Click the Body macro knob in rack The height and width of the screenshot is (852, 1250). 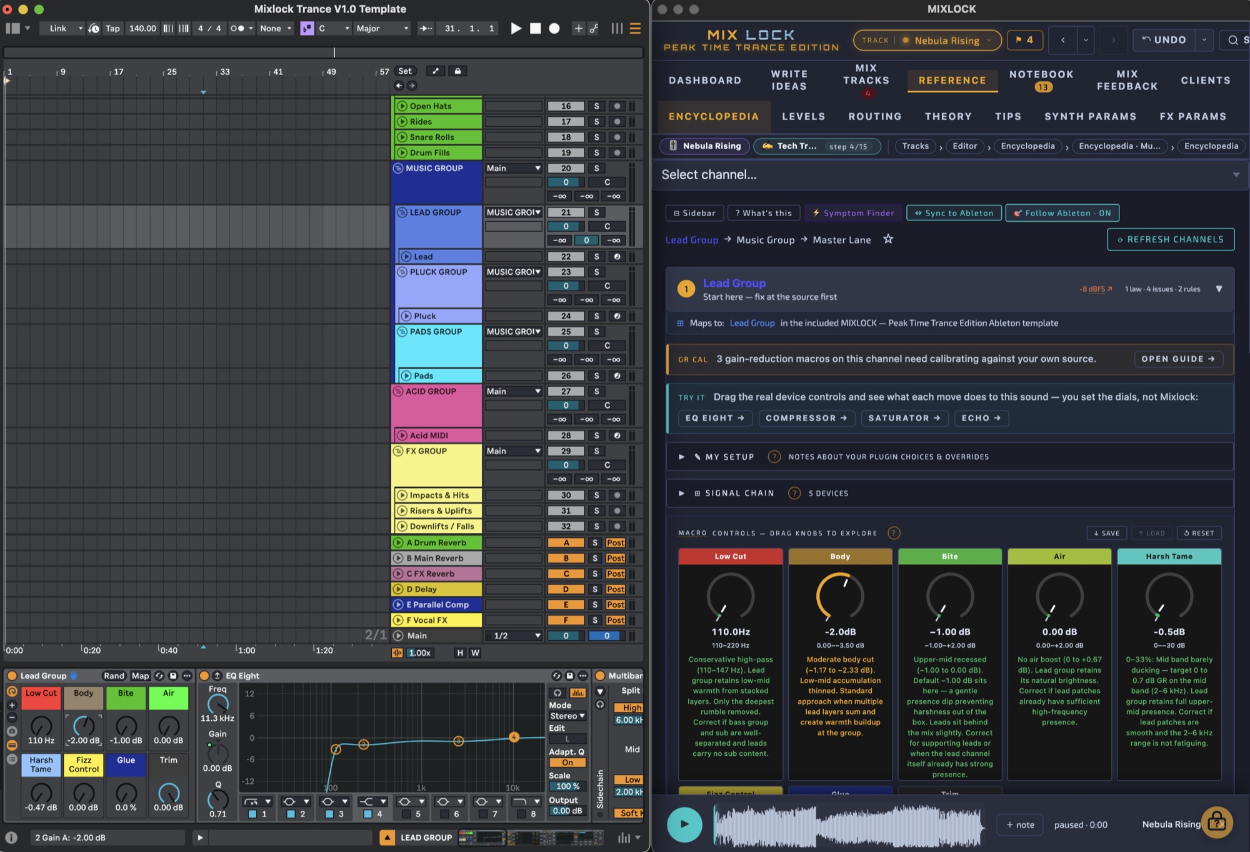coord(84,726)
